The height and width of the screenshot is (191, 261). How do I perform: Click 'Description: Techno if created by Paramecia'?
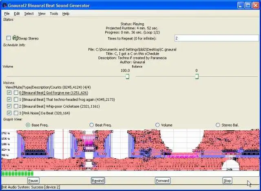click(x=132, y=58)
